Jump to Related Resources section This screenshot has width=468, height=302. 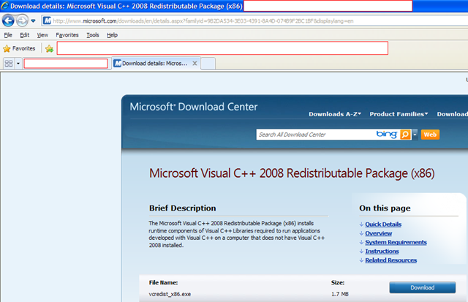point(390,260)
